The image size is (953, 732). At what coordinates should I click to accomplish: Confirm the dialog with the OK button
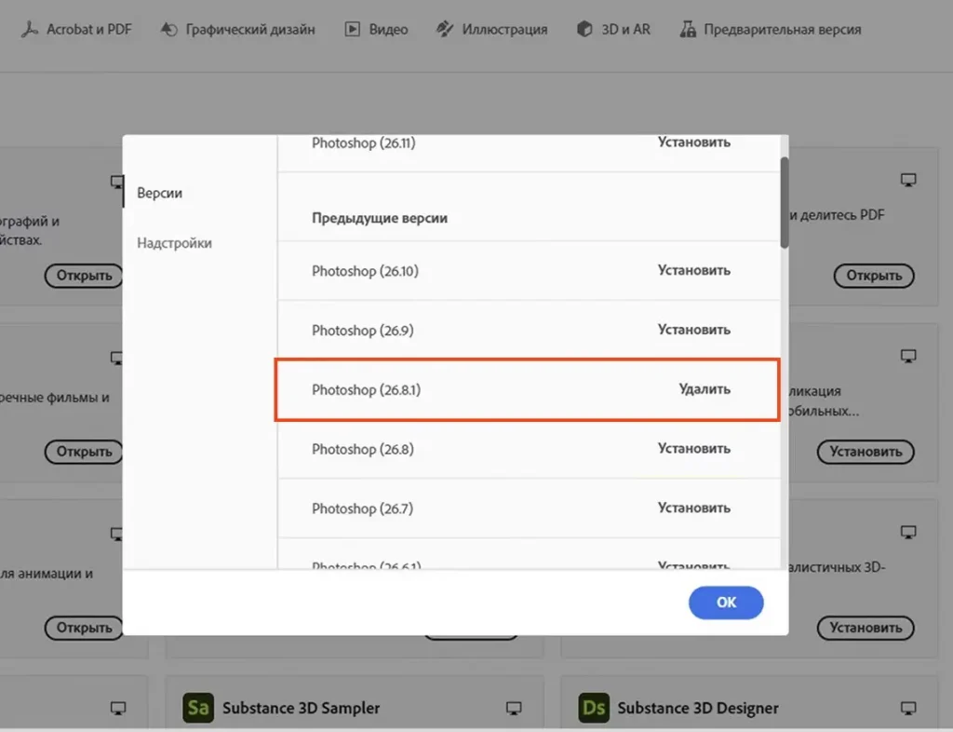pyautogui.click(x=726, y=603)
